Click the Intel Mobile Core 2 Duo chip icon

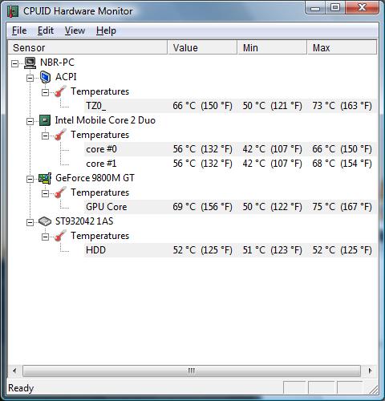[45, 120]
